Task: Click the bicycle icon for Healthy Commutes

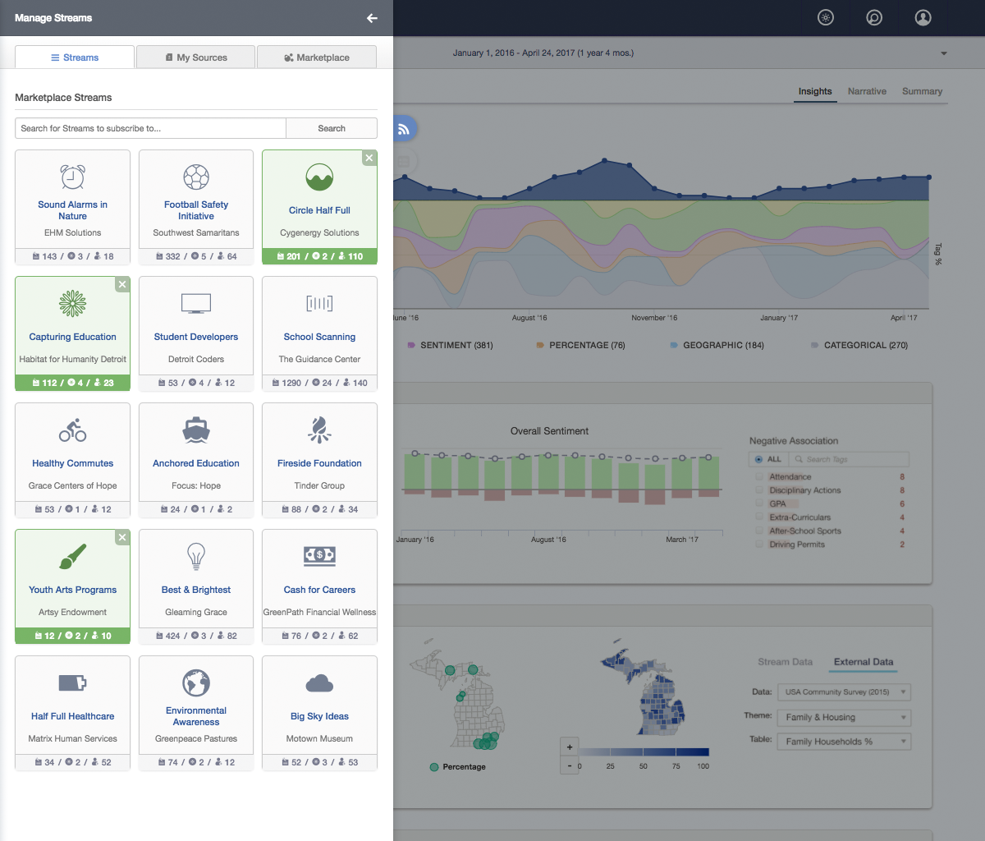Action: coord(72,430)
